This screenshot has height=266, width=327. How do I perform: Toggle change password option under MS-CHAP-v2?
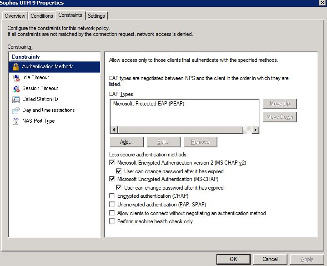[x=119, y=171]
